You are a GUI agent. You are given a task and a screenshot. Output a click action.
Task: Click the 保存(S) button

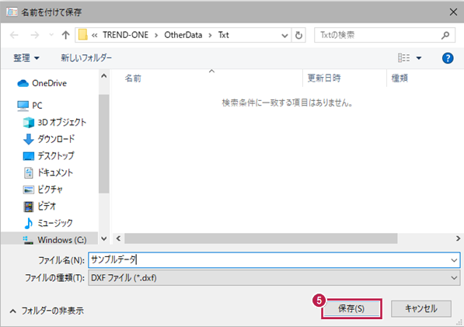pyautogui.click(x=351, y=308)
